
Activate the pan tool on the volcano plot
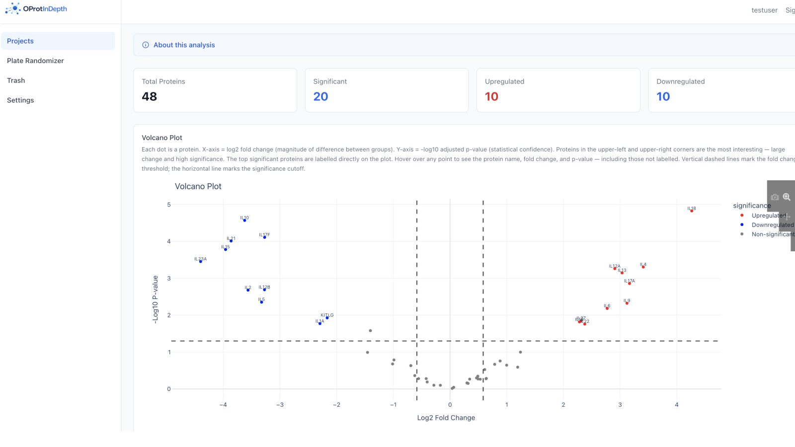[x=788, y=216]
